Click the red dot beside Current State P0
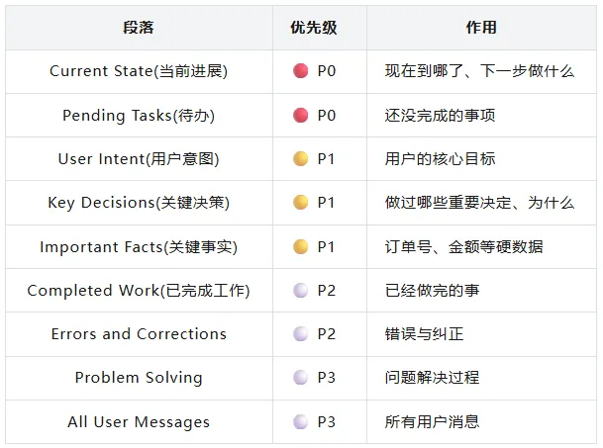 [x=300, y=70]
